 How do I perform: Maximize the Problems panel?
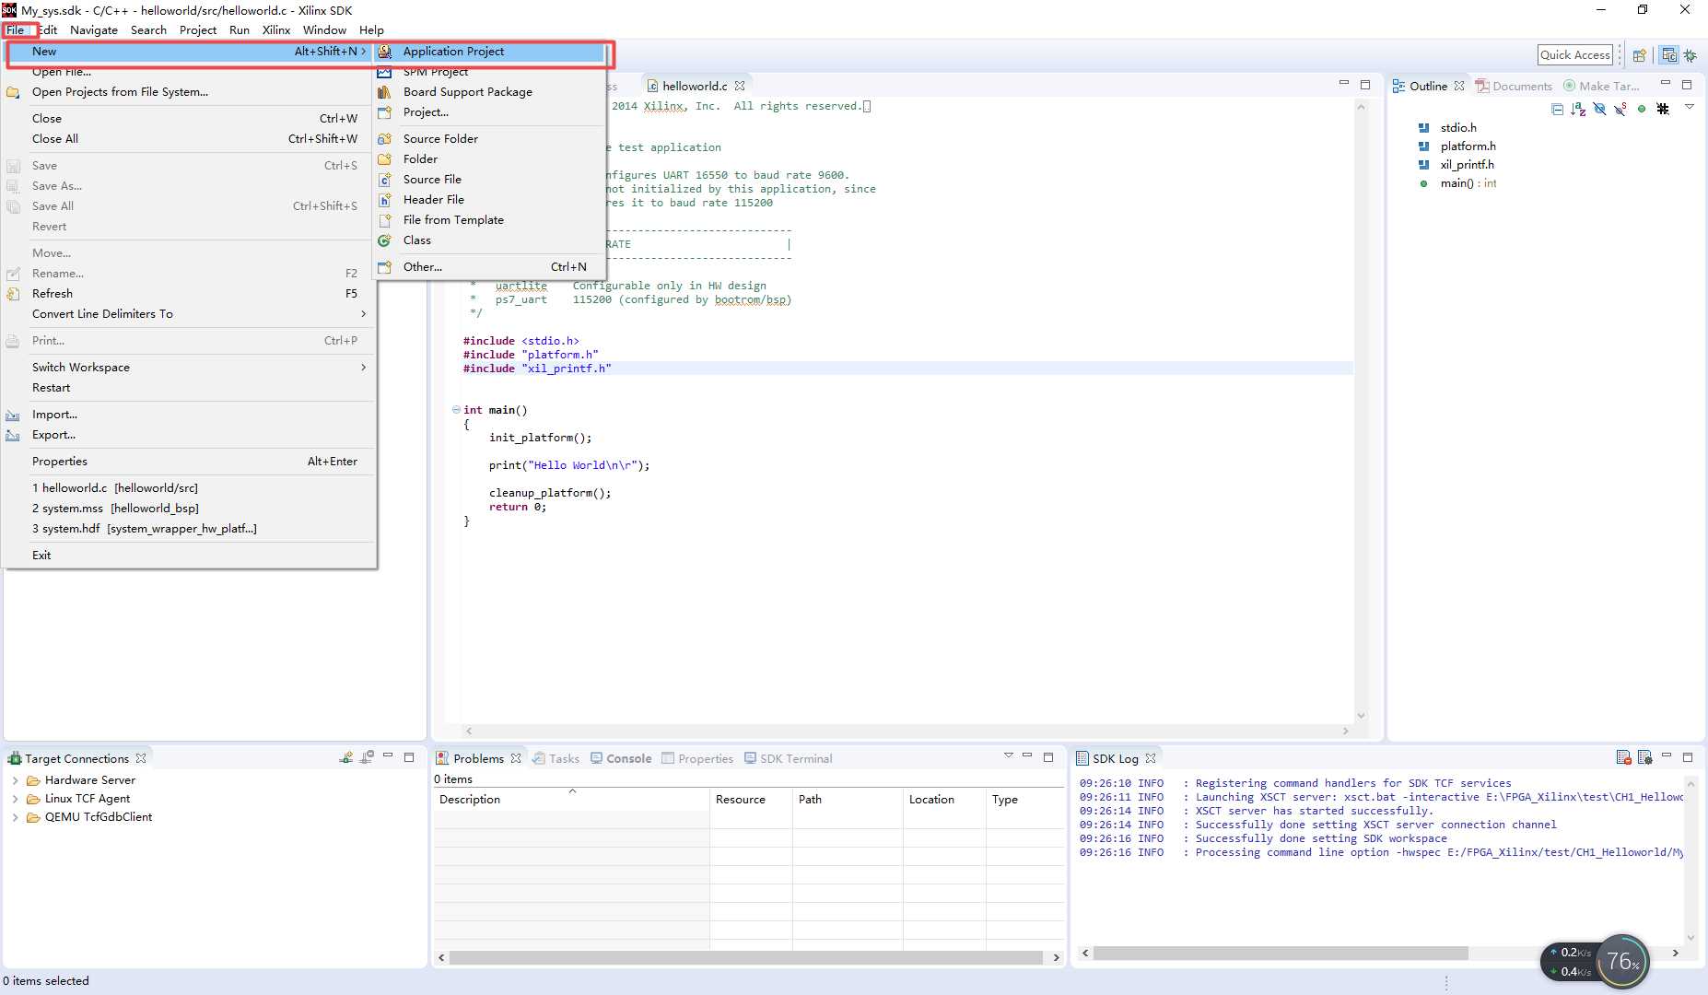[x=1048, y=757]
